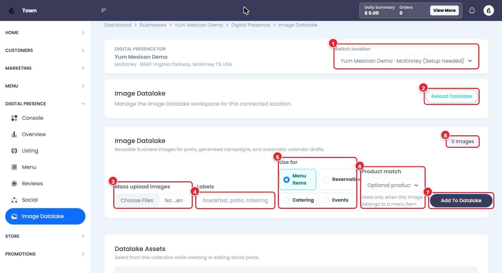This screenshot has height=273, width=502.
Task: Toggle the sidebar collapse menu icon
Action: click(x=104, y=10)
